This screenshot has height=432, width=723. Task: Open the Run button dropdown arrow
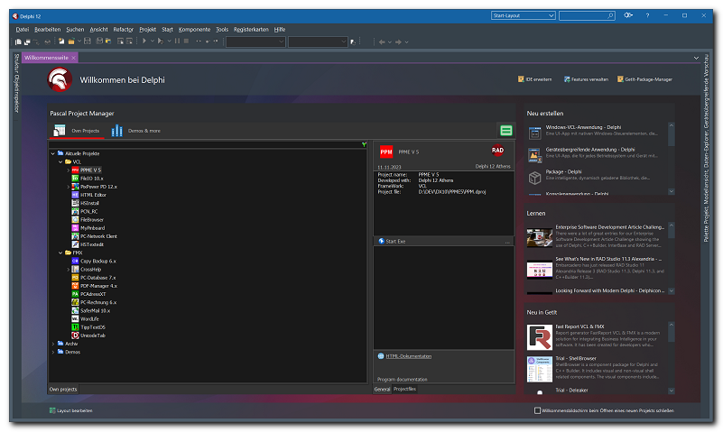pos(153,41)
